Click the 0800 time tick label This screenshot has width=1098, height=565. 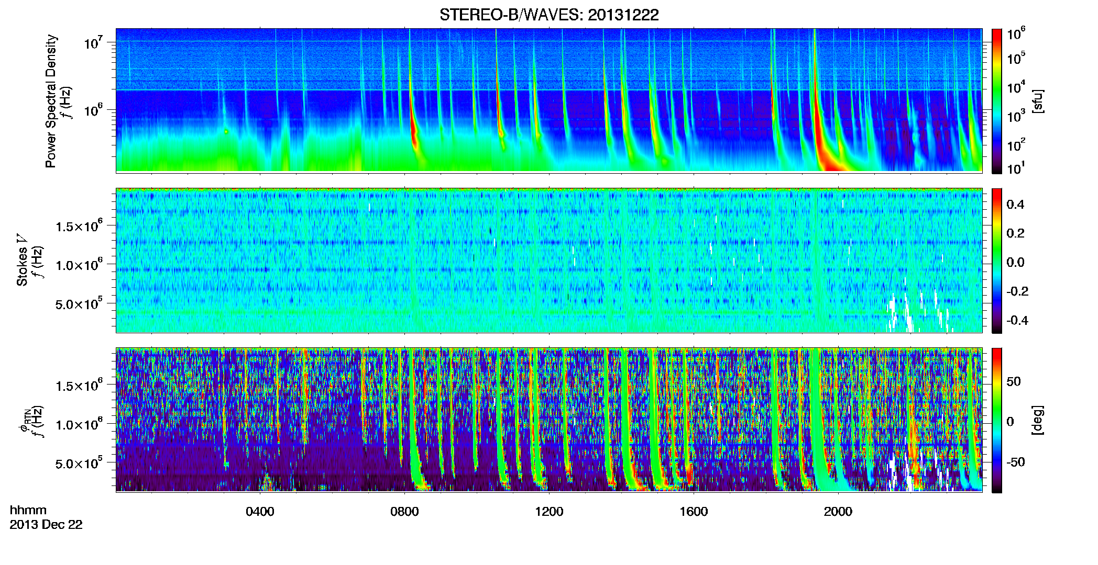404,512
